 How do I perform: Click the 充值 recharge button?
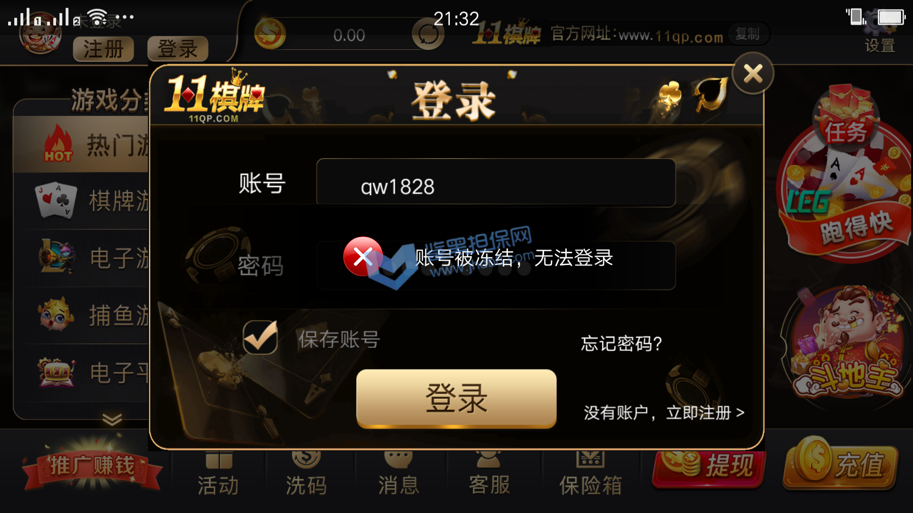[841, 463]
